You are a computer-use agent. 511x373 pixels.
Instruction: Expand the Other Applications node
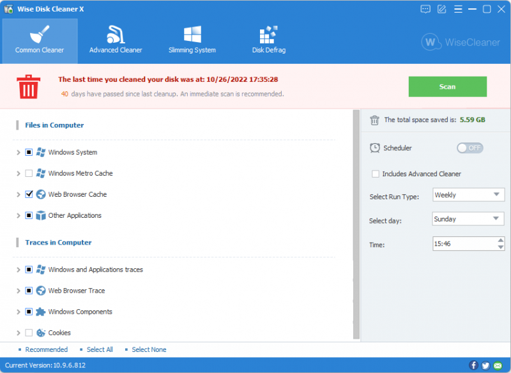pyautogui.click(x=19, y=216)
